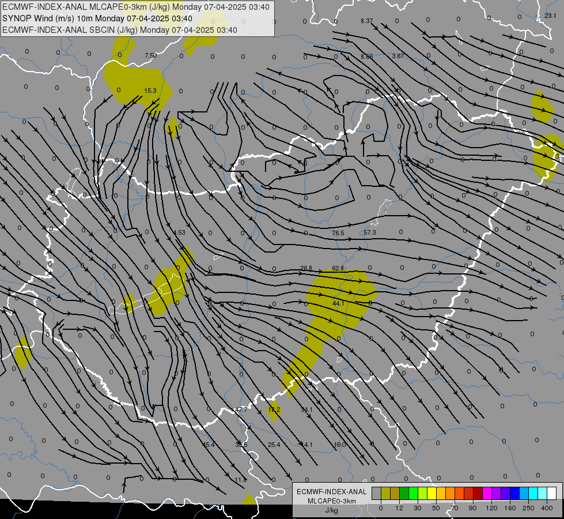The image size is (564, 519).
Task: Click the map value '15.3'
Action: [x=150, y=91]
